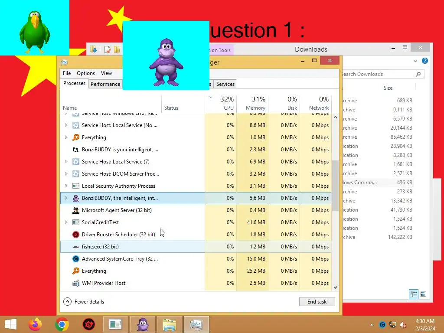The width and height of the screenshot is (444, 333).
Task: Click the Start button on the taskbar
Action: pos(11,324)
